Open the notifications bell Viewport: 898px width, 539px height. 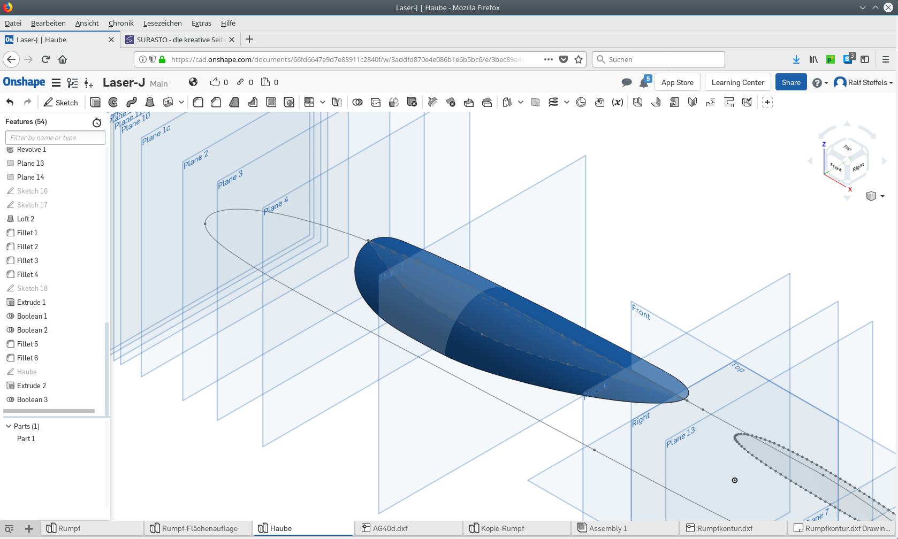pyautogui.click(x=644, y=82)
